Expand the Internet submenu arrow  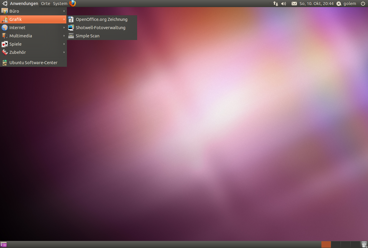(x=64, y=28)
